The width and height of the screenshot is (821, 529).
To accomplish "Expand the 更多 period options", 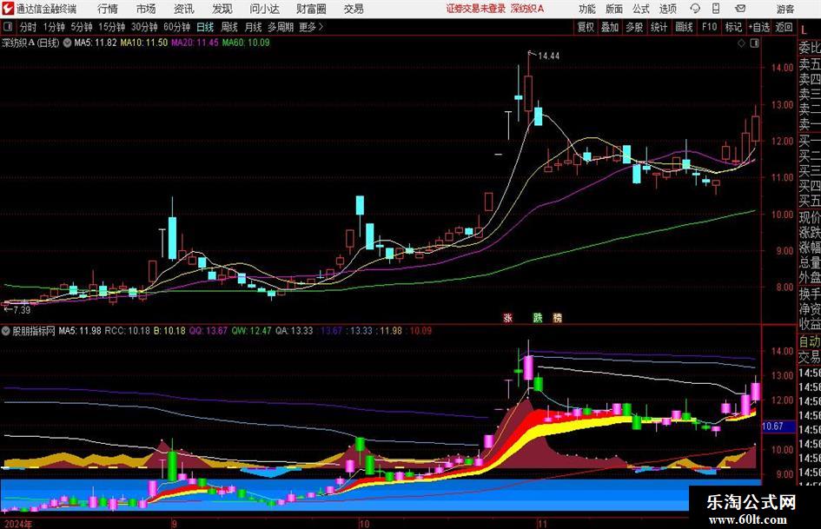I will point(311,27).
